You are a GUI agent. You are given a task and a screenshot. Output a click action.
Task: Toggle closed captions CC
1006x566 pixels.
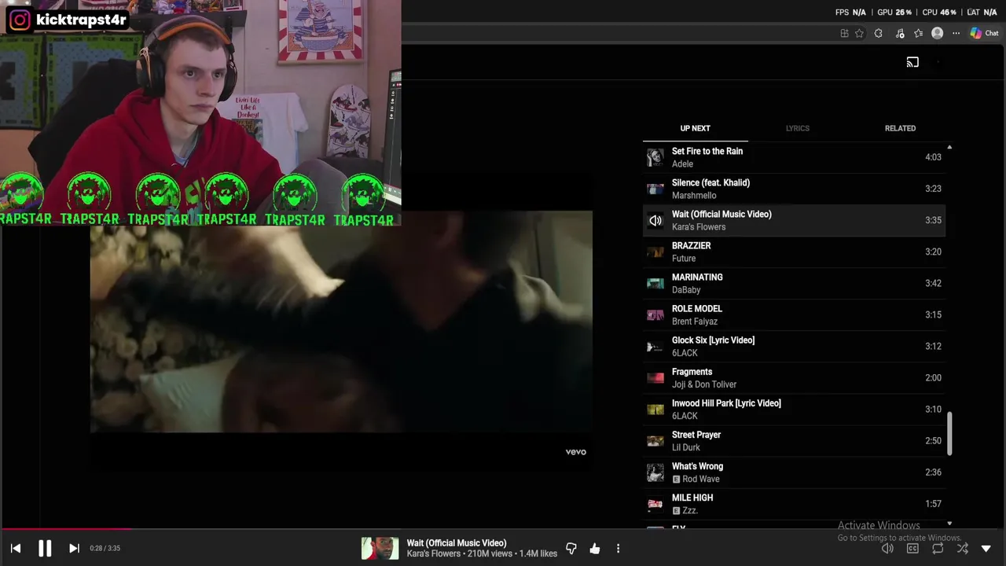click(912, 549)
